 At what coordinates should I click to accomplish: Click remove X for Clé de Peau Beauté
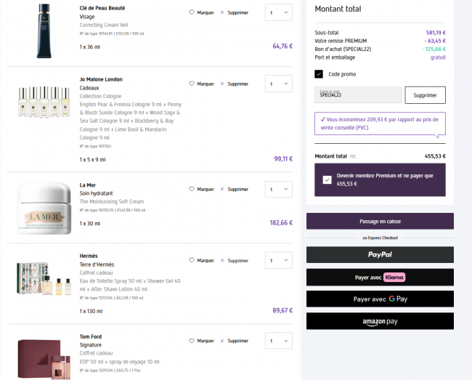(x=222, y=12)
